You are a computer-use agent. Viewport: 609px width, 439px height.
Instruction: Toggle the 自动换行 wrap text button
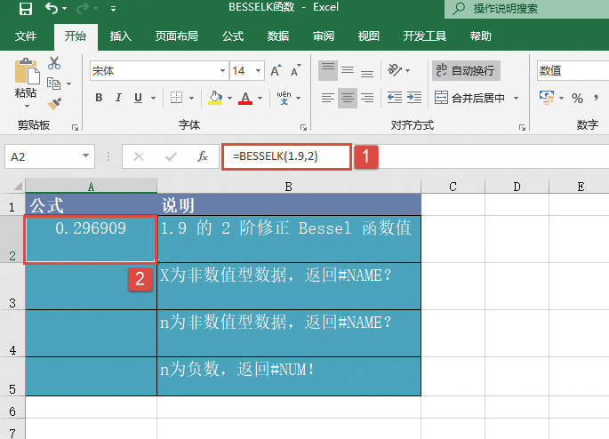tap(465, 70)
